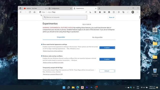Select the Disponible tab
This screenshot has width=160, height=90.
pos(61,37)
